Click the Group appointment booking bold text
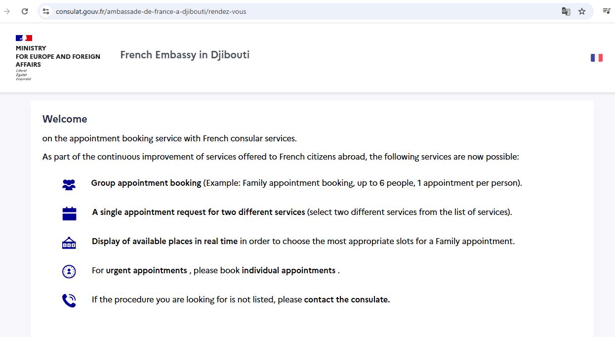The image size is (615, 337). 146,183
